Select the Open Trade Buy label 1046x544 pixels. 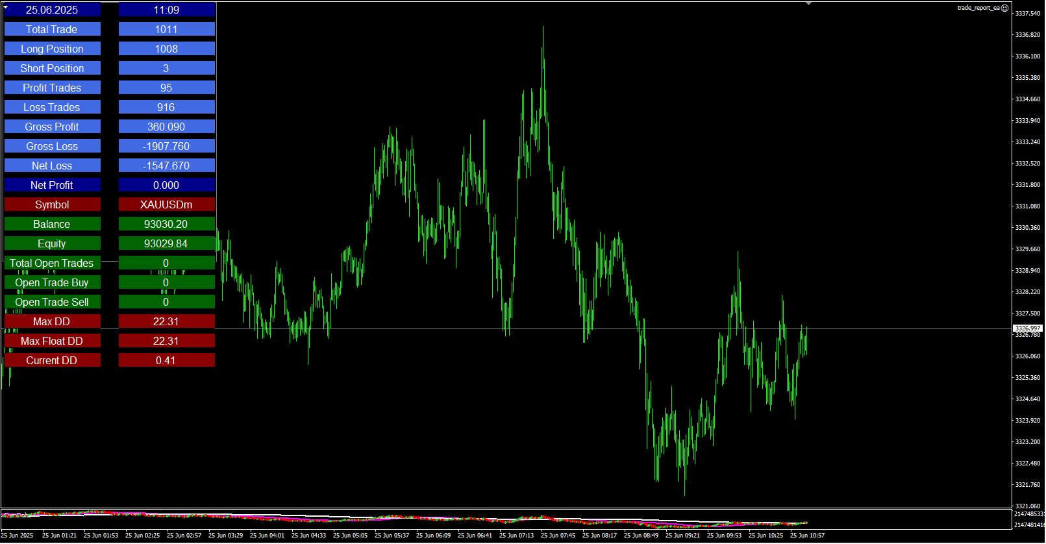pyautogui.click(x=52, y=282)
